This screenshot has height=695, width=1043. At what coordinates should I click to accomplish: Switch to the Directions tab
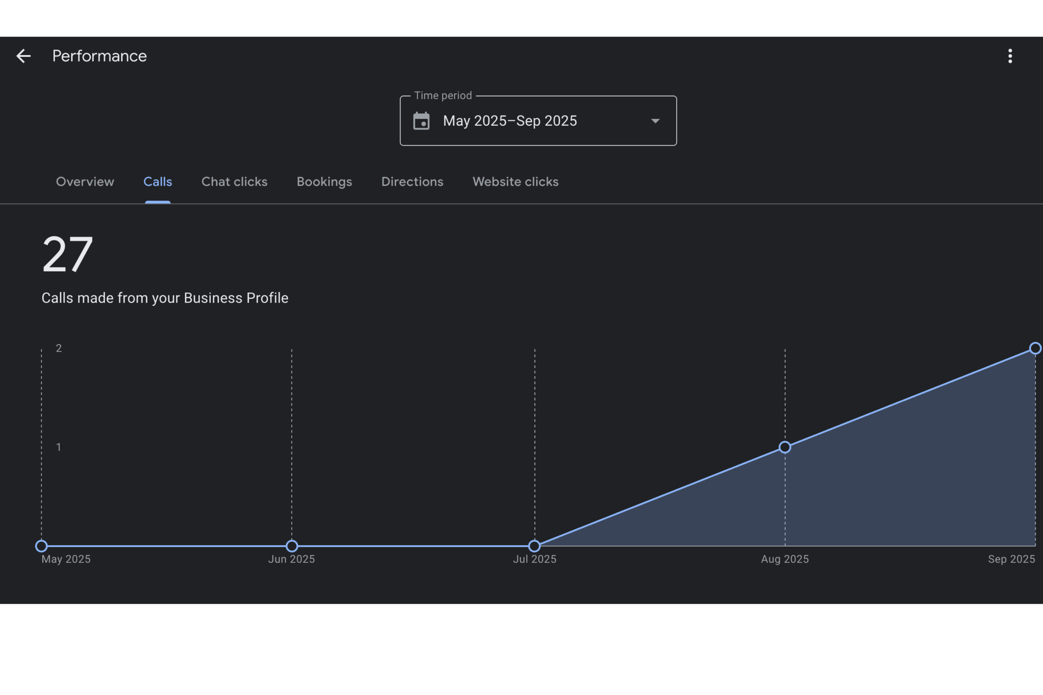(412, 182)
